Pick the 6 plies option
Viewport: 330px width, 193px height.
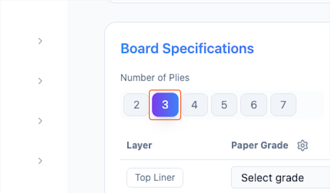click(x=254, y=105)
